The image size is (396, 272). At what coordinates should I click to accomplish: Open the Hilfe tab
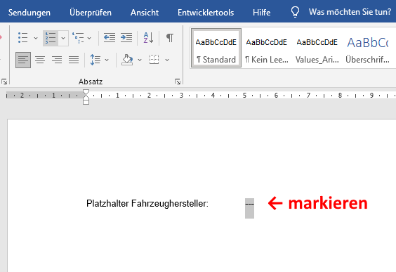point(262,13)
